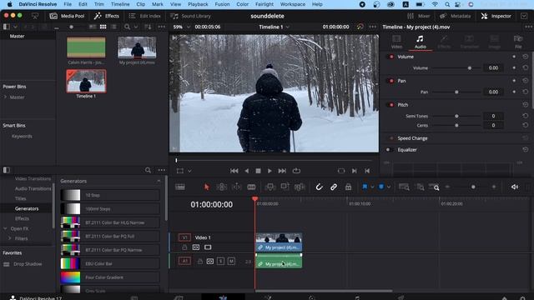Jump to last frame of timeline
The image size is (534, 300).
(282, 171)
